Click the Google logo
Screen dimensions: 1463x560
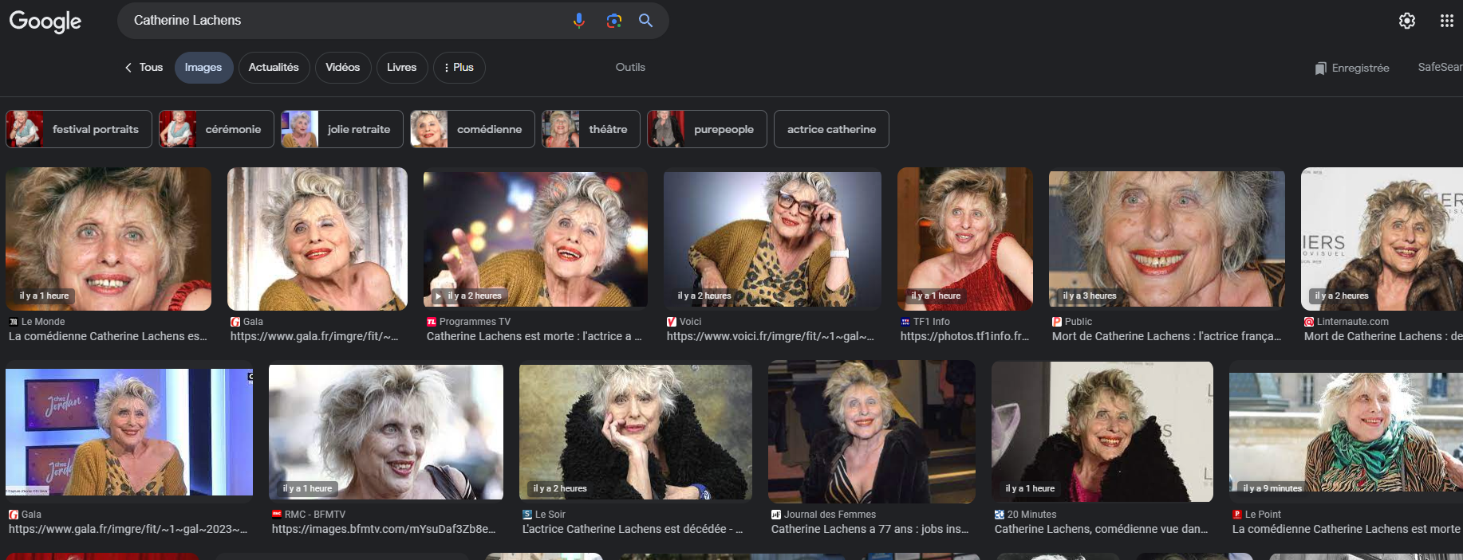(x=45, y=22)
